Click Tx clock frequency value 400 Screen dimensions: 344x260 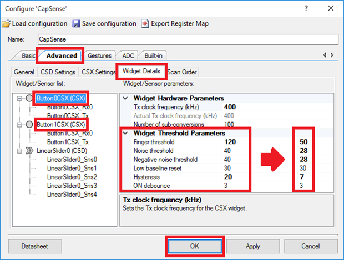click(230, 107)
